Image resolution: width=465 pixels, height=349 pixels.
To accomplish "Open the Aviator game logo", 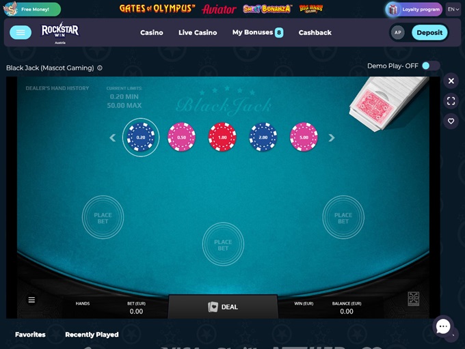I will coord(219,9).
